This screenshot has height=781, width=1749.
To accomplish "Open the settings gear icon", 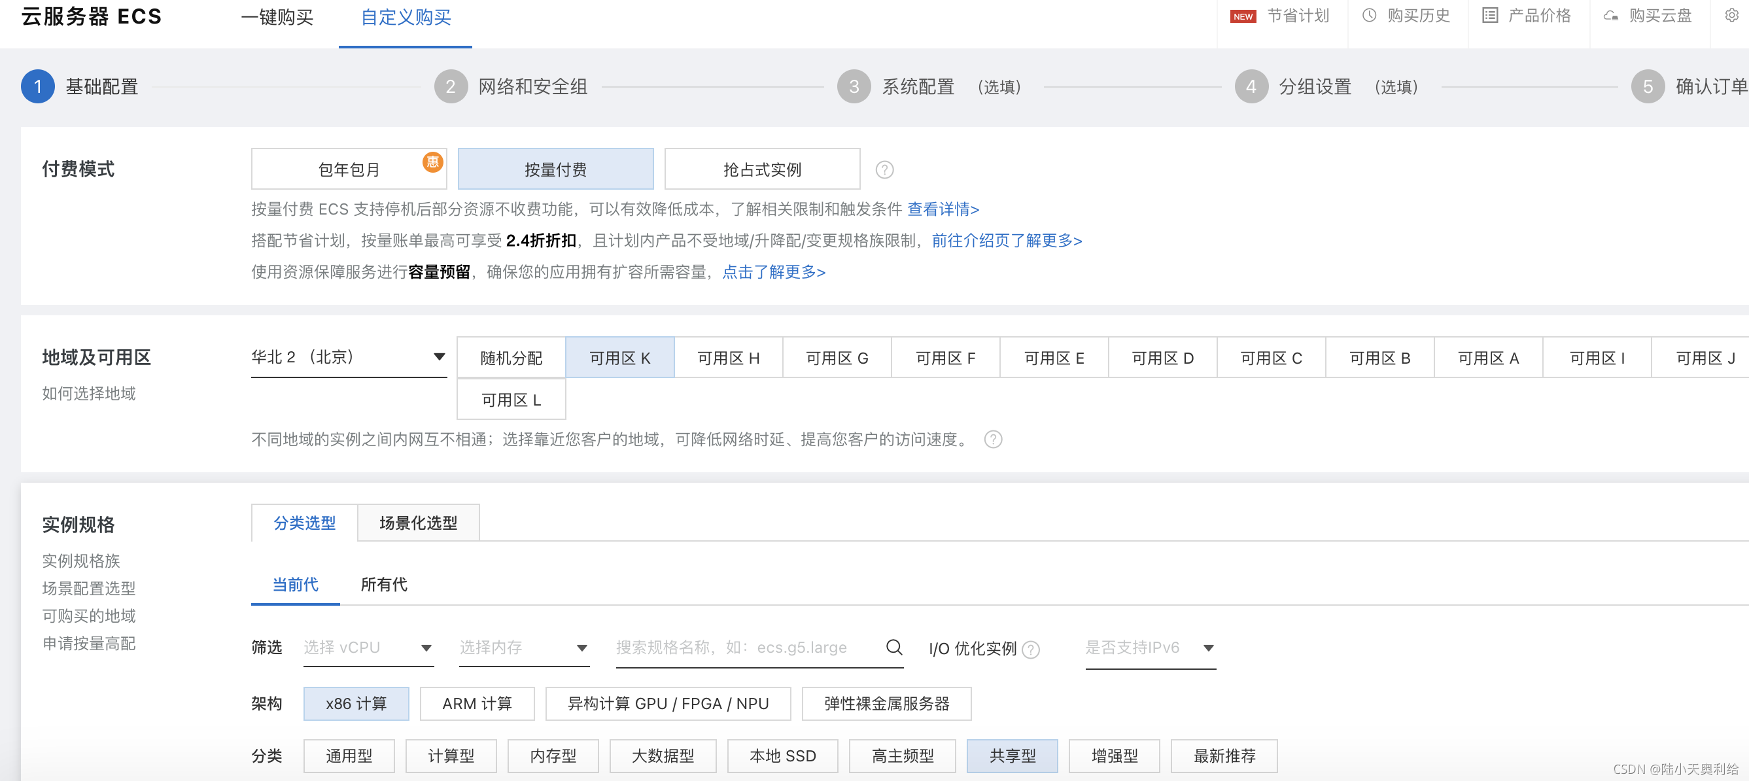I will coord(1731,15).
